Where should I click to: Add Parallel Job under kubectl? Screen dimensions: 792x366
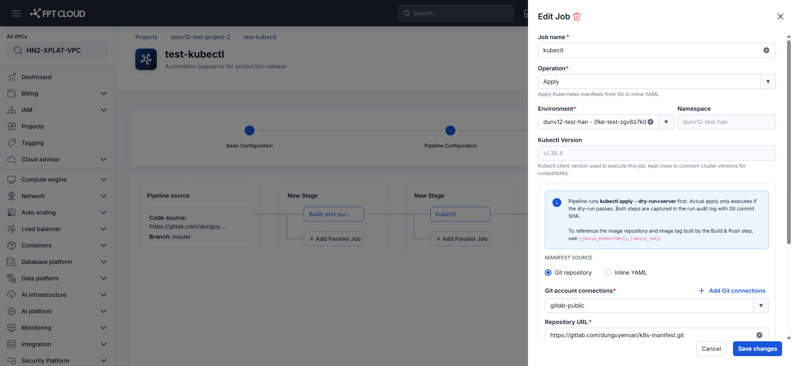tap(460, 239)
